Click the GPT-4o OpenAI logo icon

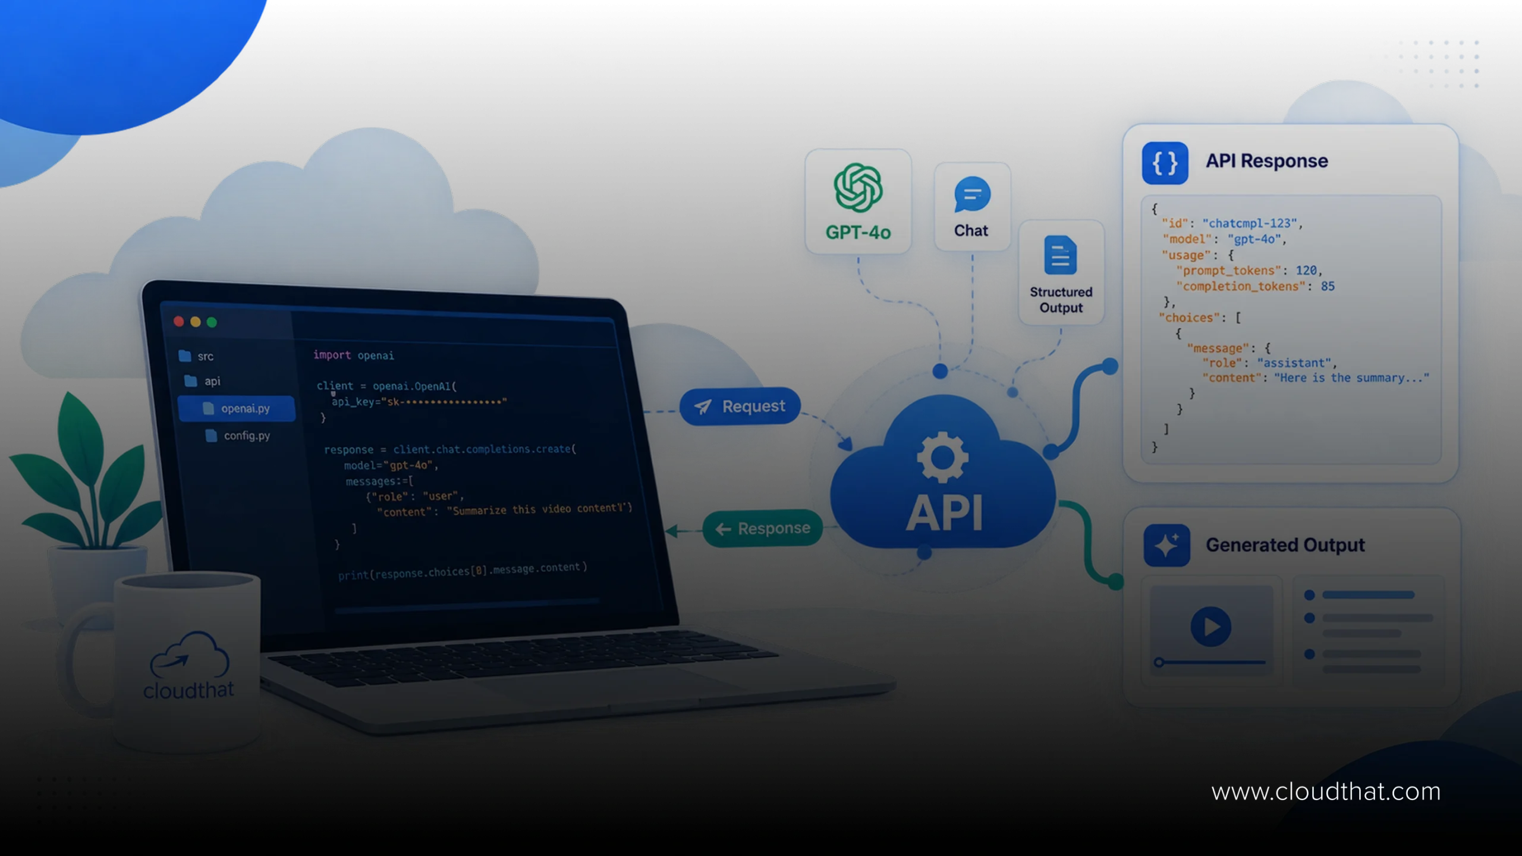(858, 188)
